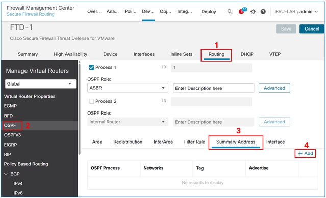
Task: Select EIGRP in the sidebar
Action: pos(10,145)
